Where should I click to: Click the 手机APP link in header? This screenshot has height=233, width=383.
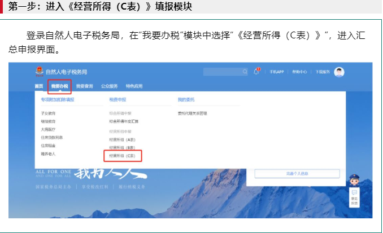point(276,72)
